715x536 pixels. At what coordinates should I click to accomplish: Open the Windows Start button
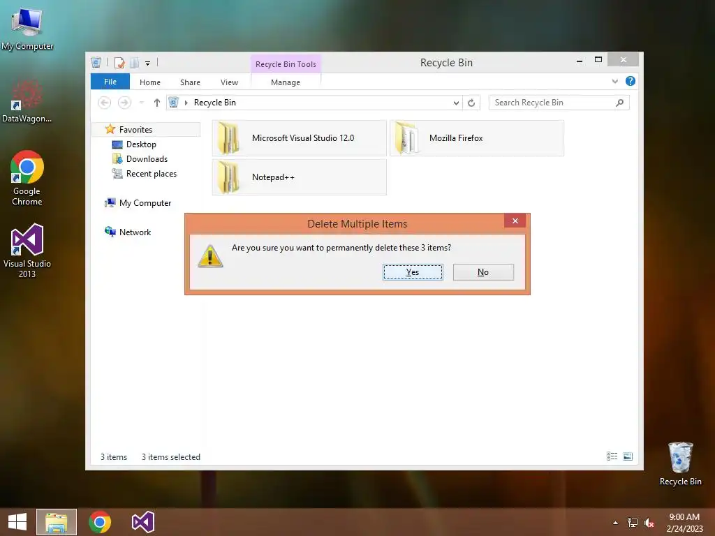17,522
